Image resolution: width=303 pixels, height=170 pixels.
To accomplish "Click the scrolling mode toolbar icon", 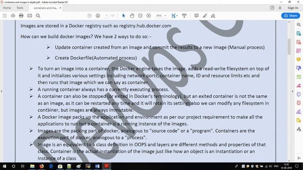I will 184,16.
